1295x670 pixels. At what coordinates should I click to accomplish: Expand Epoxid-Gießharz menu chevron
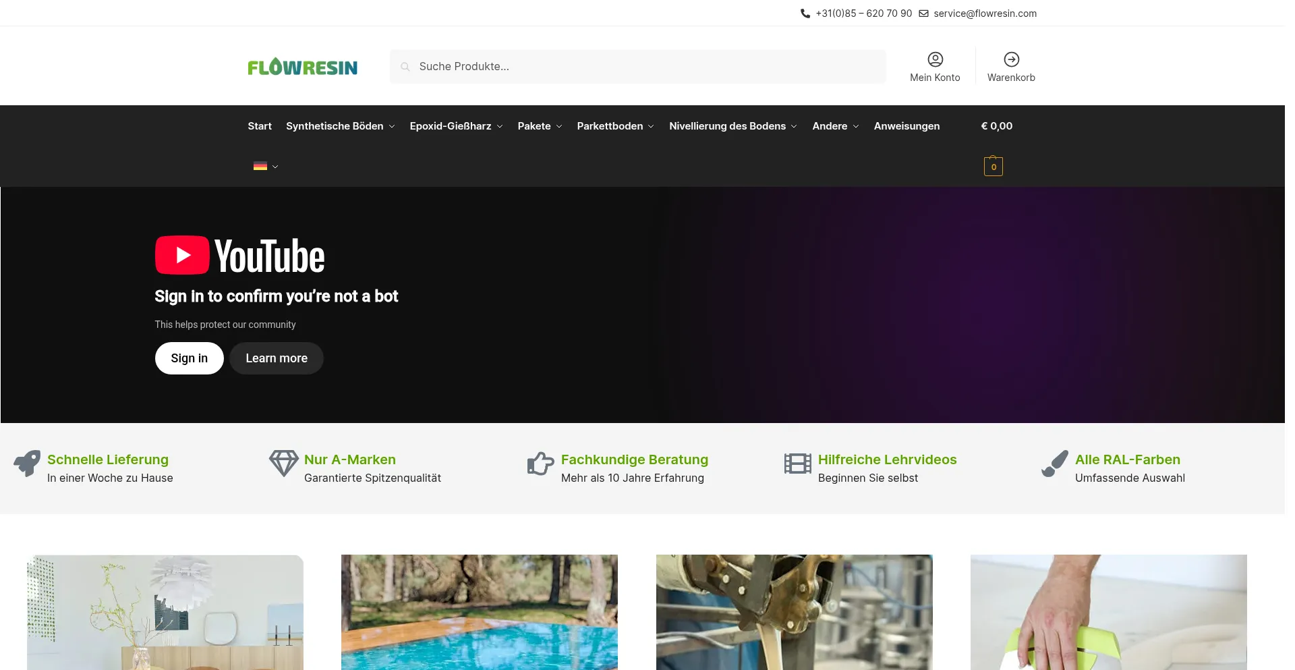click(500, 127)
